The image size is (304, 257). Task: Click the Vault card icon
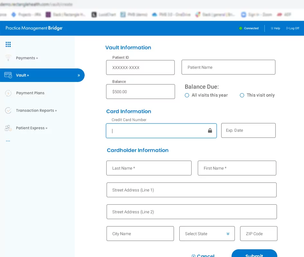pos(8,75)
